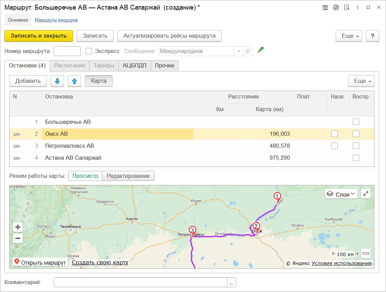Screen dimensions: 386x292
Task: Click the save diskette icon in title bar
Action: [x=325, y=8]
